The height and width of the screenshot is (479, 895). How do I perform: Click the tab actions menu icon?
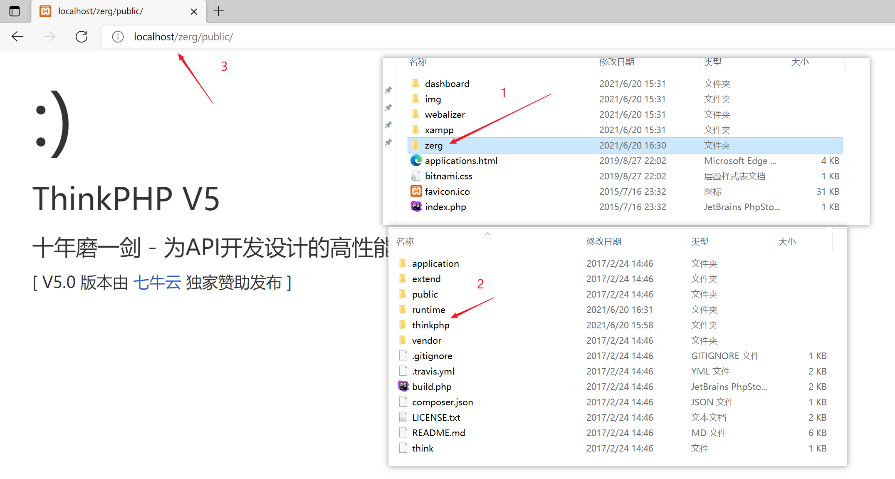click(x=15, y=11)
